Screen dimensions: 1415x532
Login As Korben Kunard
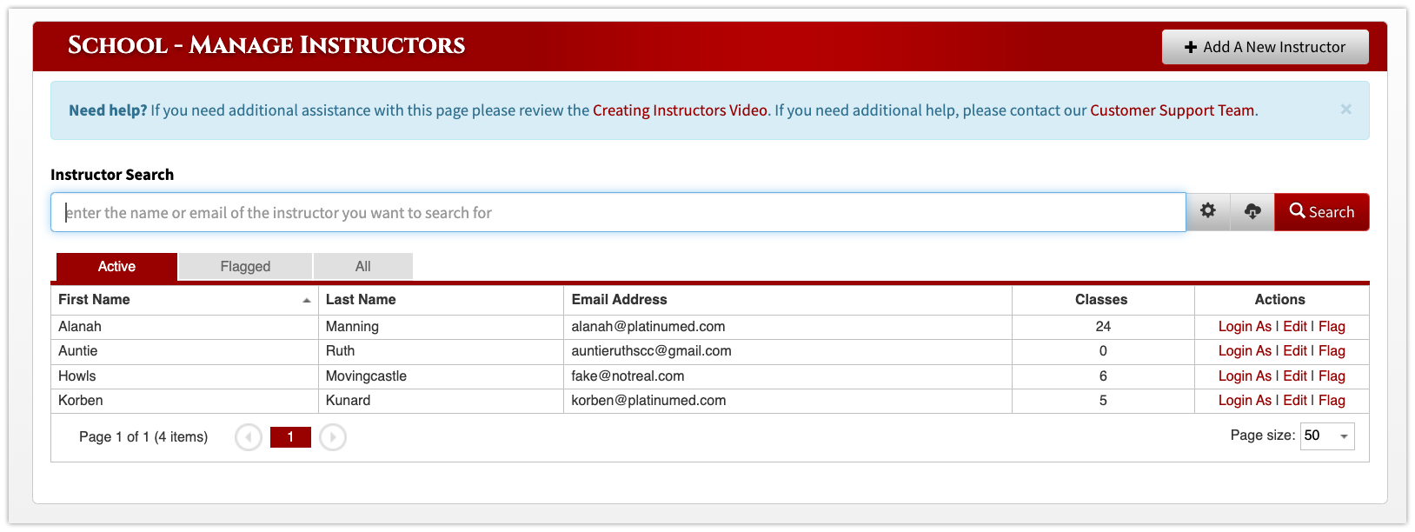[1245, 401]
